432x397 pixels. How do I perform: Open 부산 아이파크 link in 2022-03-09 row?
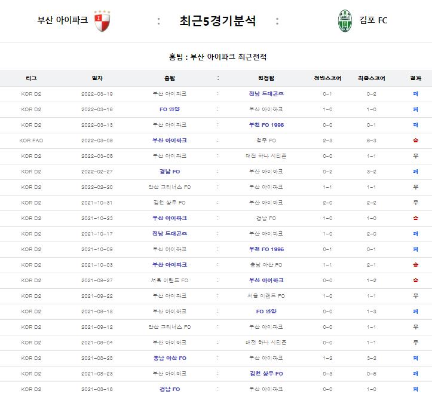170,141
